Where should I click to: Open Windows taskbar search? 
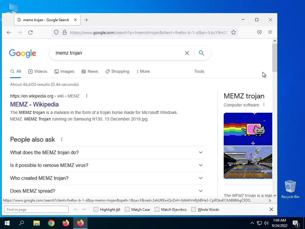point(21,223)
